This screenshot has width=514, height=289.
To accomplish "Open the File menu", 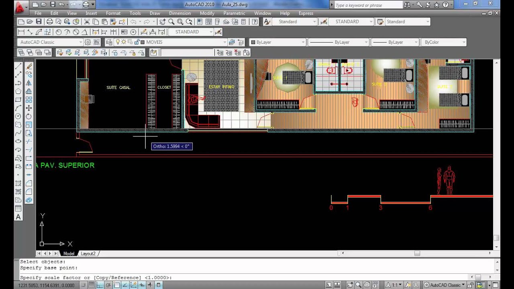I will (38, 13).
